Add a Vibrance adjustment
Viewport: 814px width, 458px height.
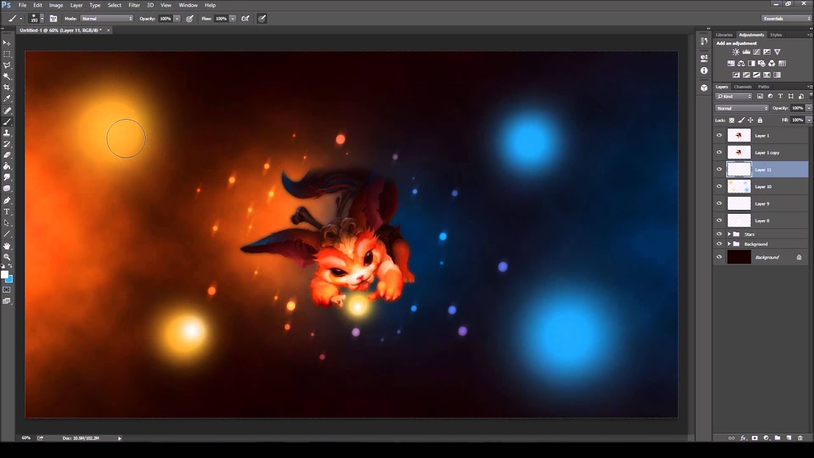point(777,52)
